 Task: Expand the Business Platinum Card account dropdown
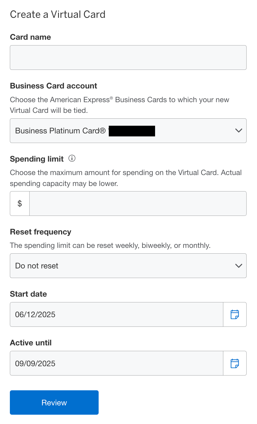point(128,131)
